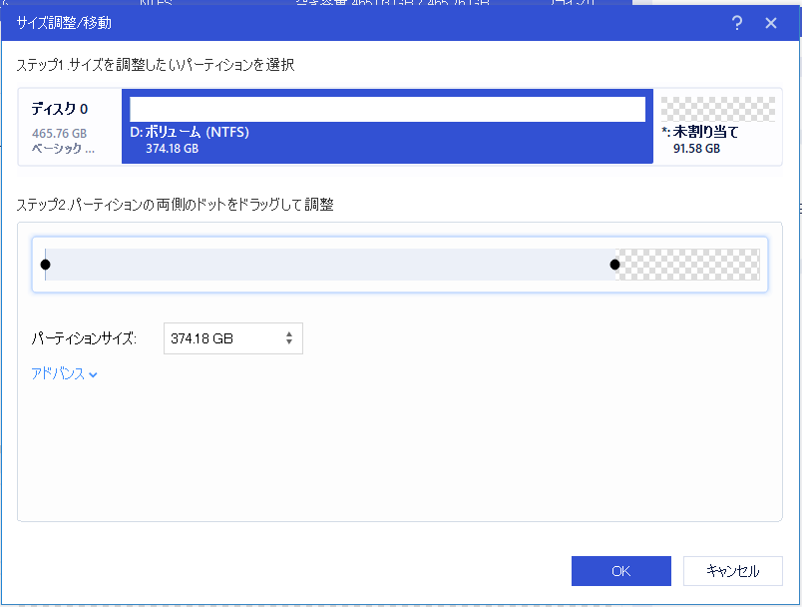Click the アドバンス chevron arrow

[93, 373]
